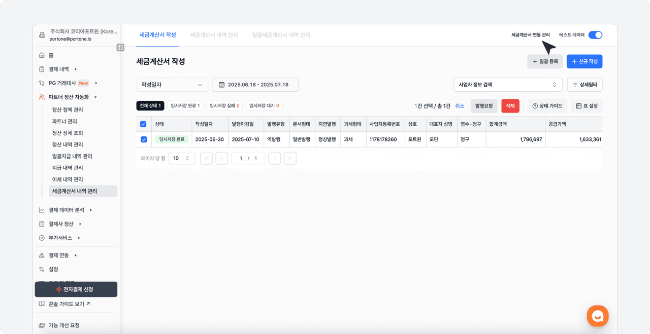Click the next page arrow icon
The image size is (650, 334).
click(274, 159)
